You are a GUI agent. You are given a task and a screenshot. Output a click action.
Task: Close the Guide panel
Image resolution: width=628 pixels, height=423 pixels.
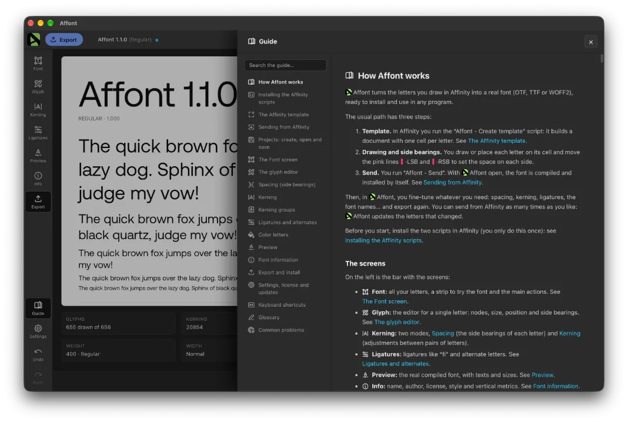591,42
